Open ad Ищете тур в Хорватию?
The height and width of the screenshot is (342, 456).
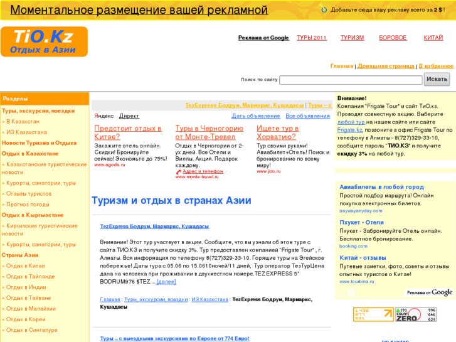(278, 132)
